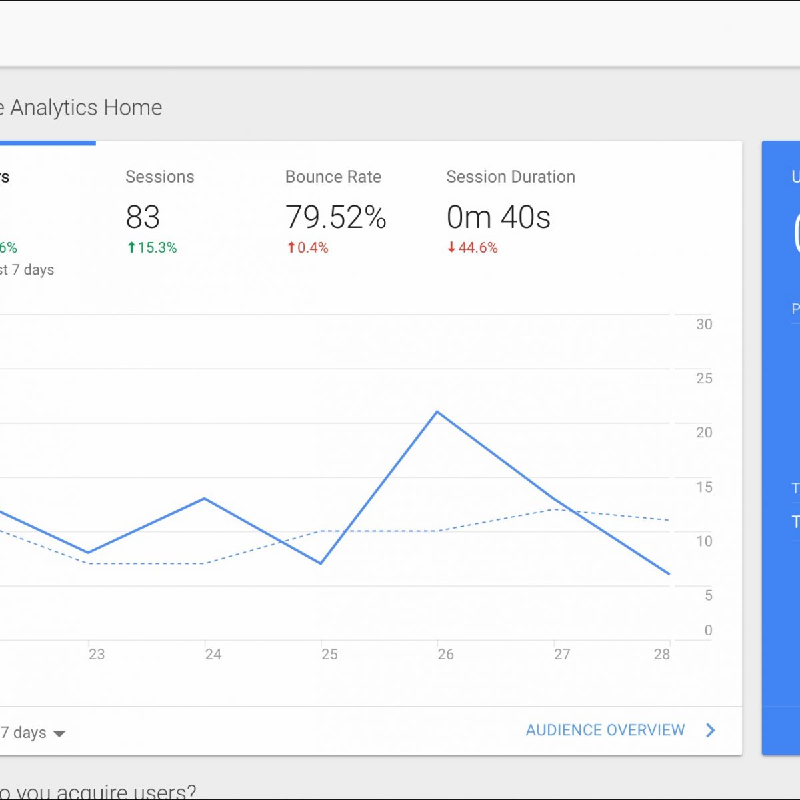Click the chart peak at day 26
This screenshot has width=800, height=800.
[437, 412]
